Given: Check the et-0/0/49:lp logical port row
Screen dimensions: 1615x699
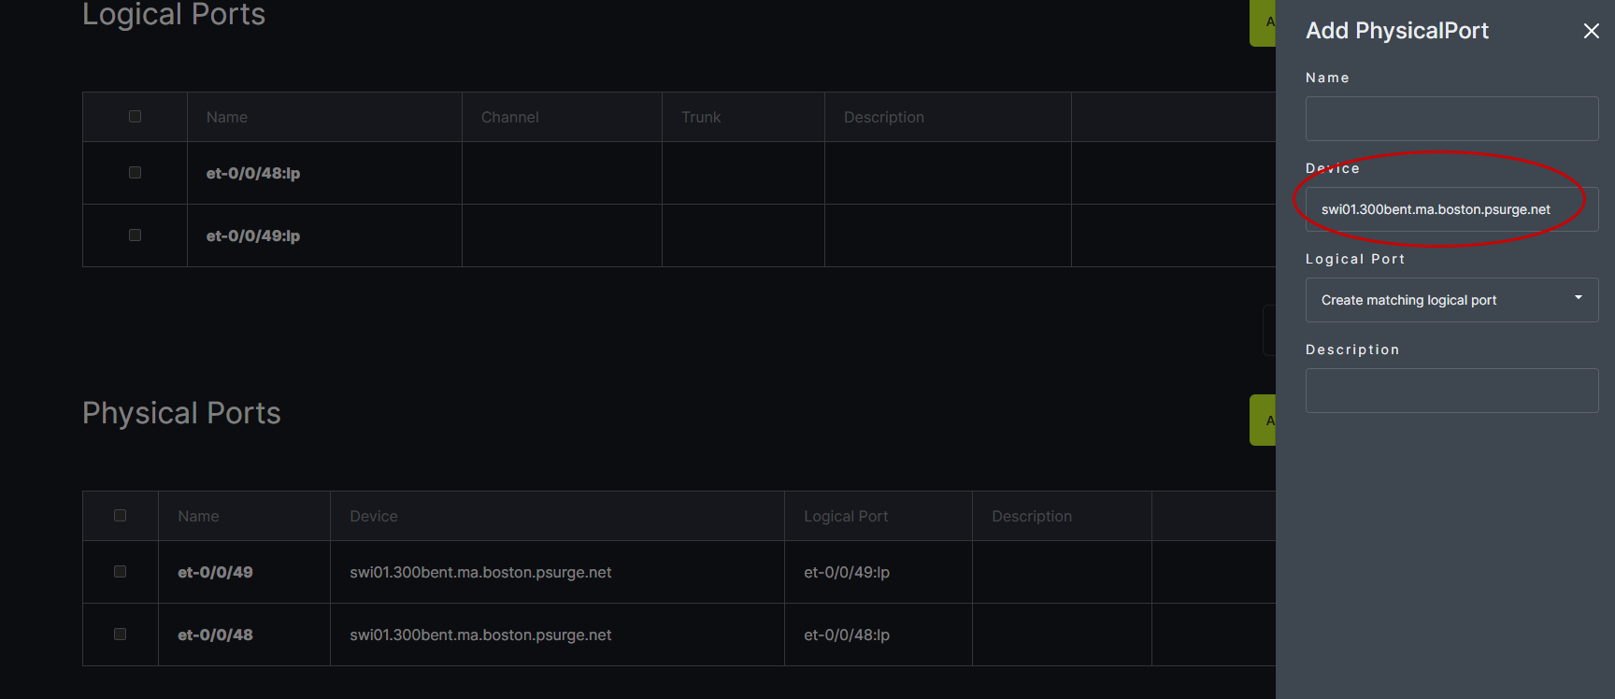Looking at the screenshot, I should click(x=135, y=235).
